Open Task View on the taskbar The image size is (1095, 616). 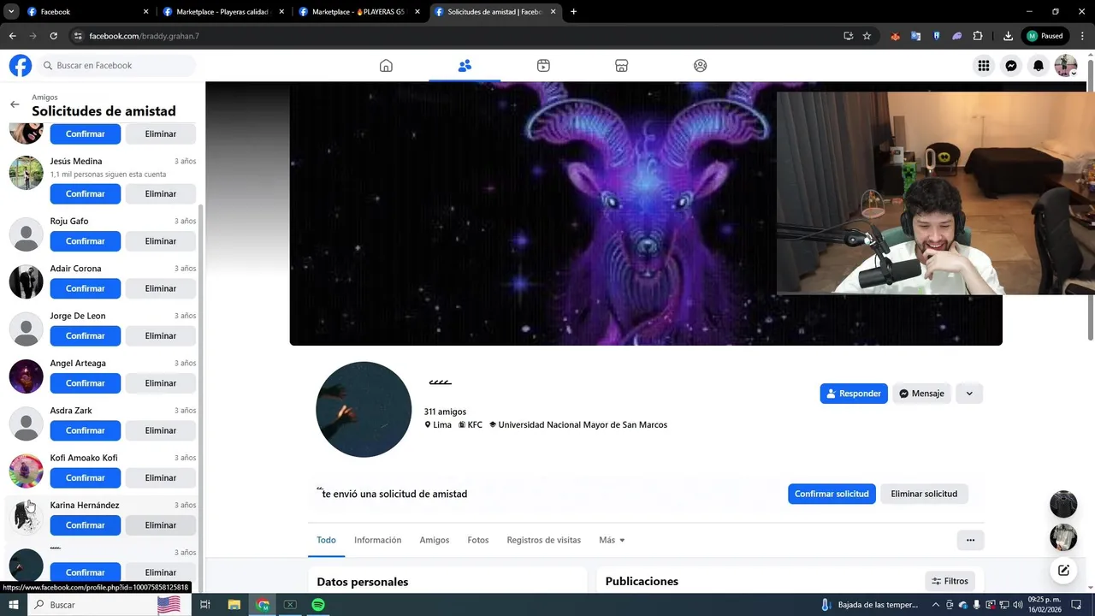[x=205, y=605]
